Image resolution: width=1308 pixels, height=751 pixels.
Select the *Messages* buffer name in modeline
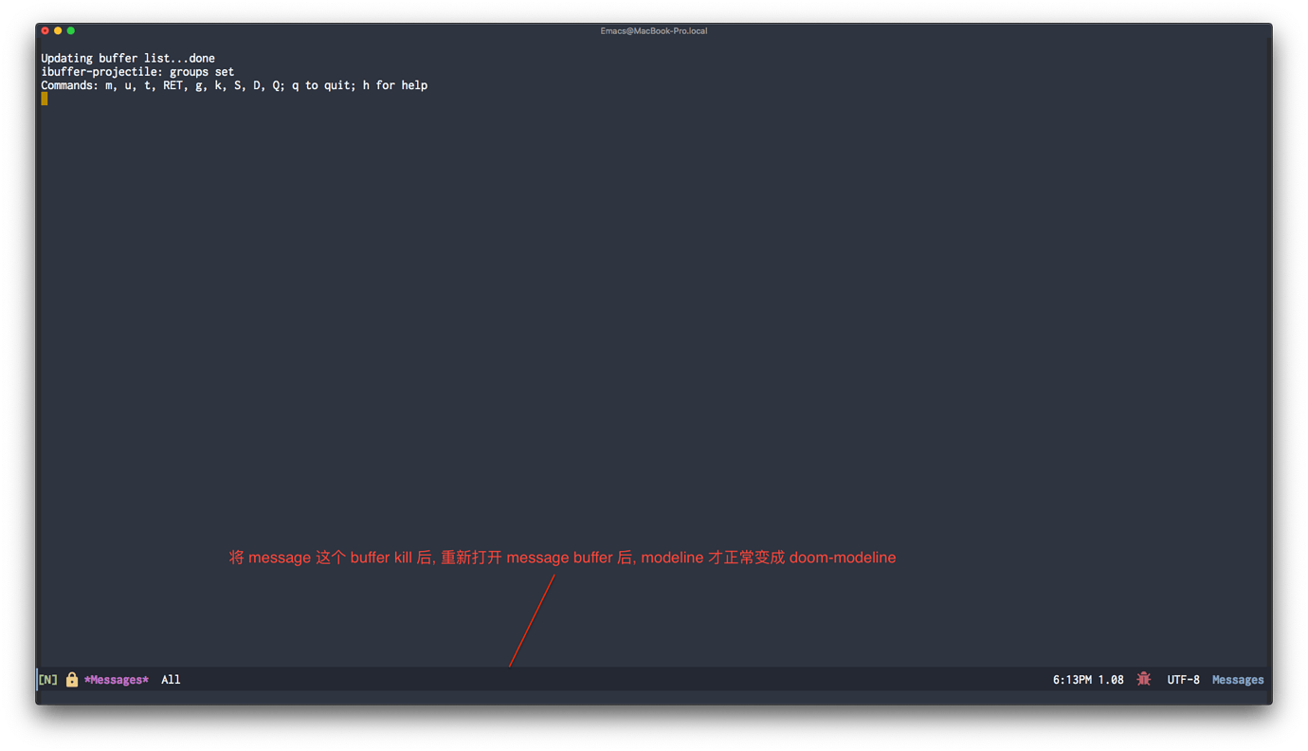116,679
